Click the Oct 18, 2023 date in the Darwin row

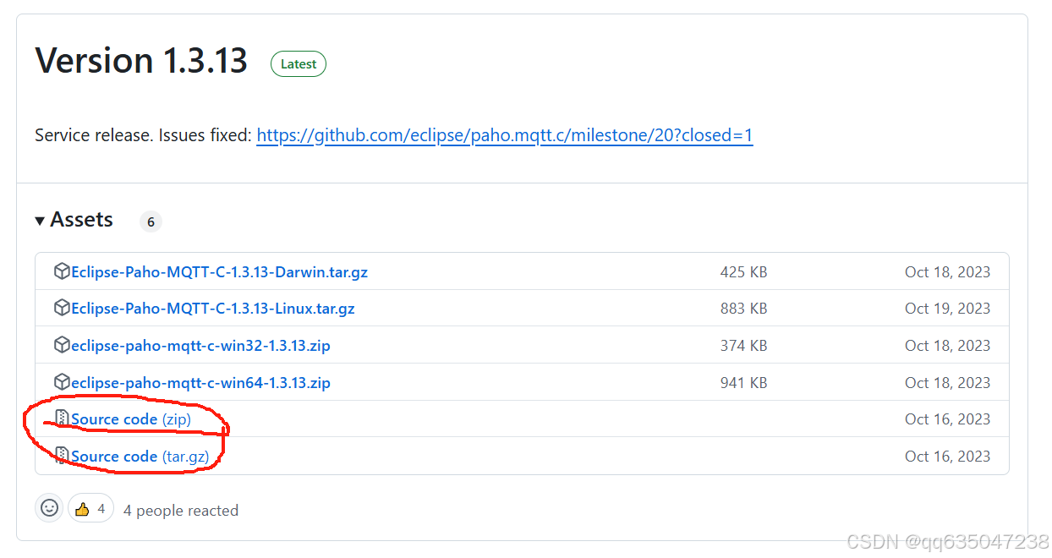947,272
